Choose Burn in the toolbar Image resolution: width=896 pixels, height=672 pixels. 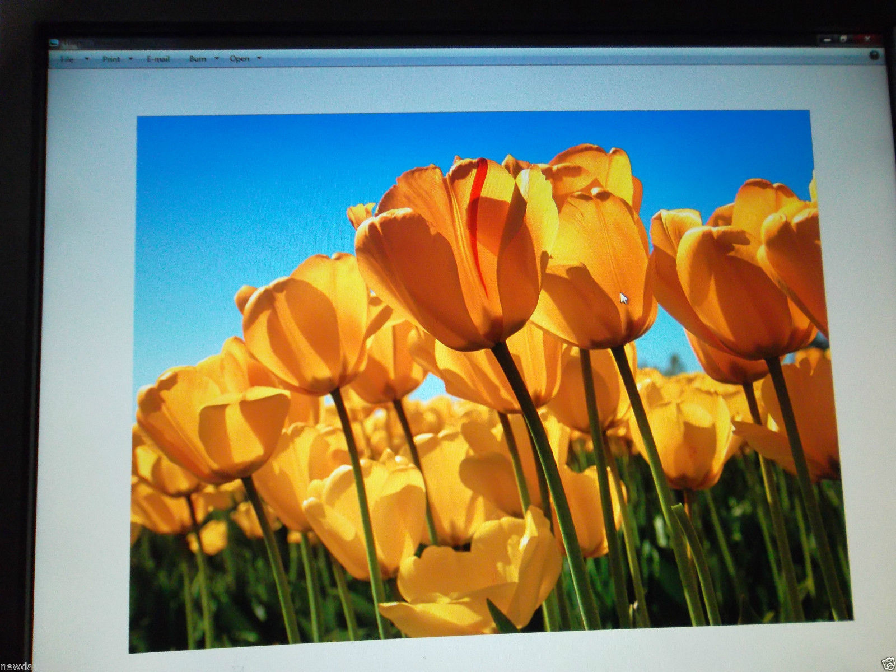197,58
